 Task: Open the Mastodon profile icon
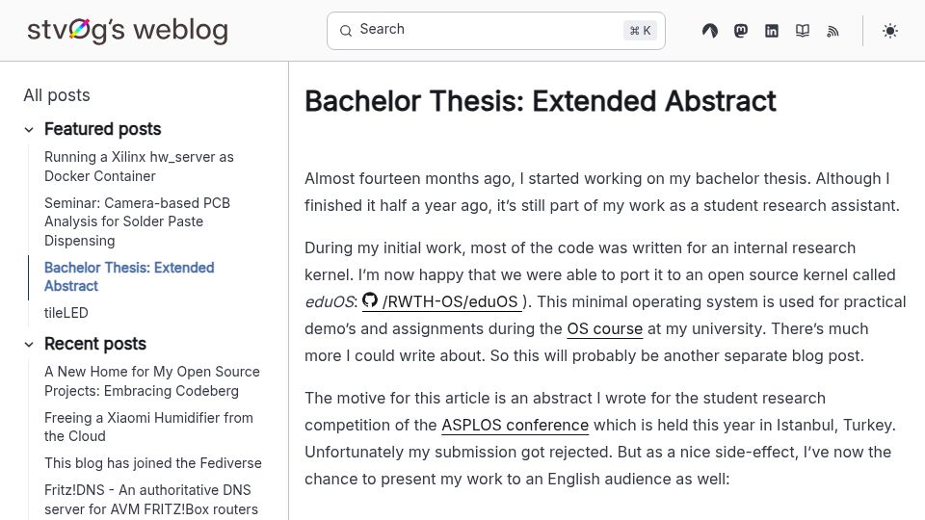coord(741,31)
